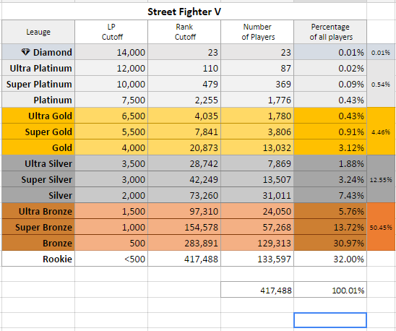
Task: Click rank cutoff cell 110
Action: [184, 68]
